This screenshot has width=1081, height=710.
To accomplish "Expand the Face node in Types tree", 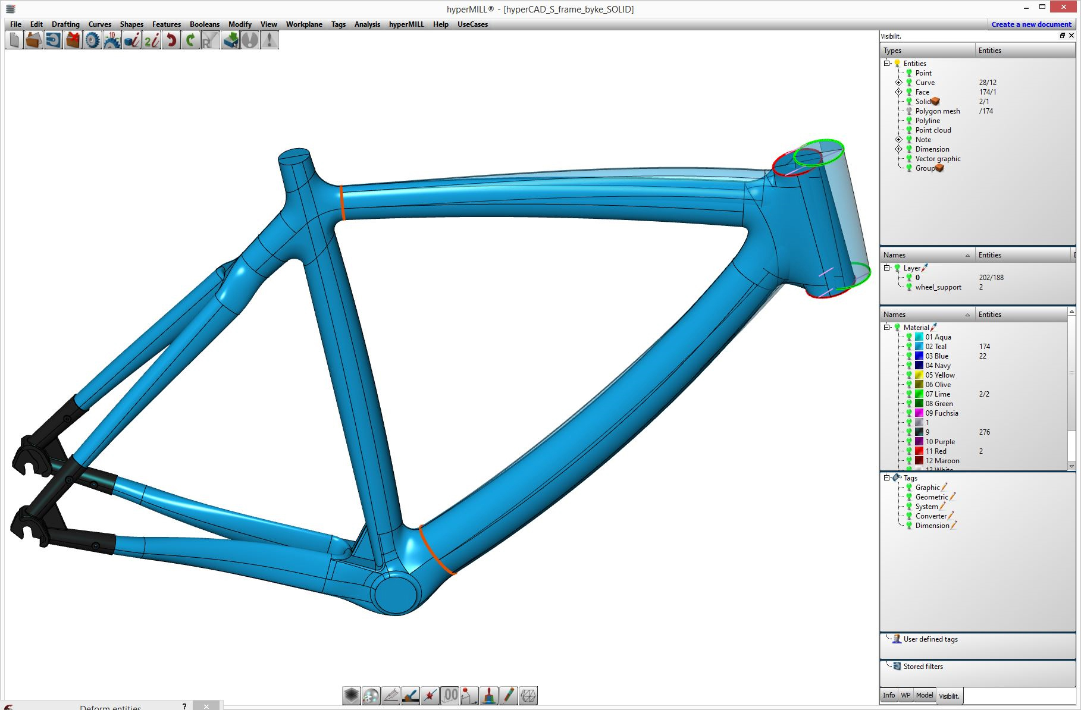I will (x=898, y=92).
